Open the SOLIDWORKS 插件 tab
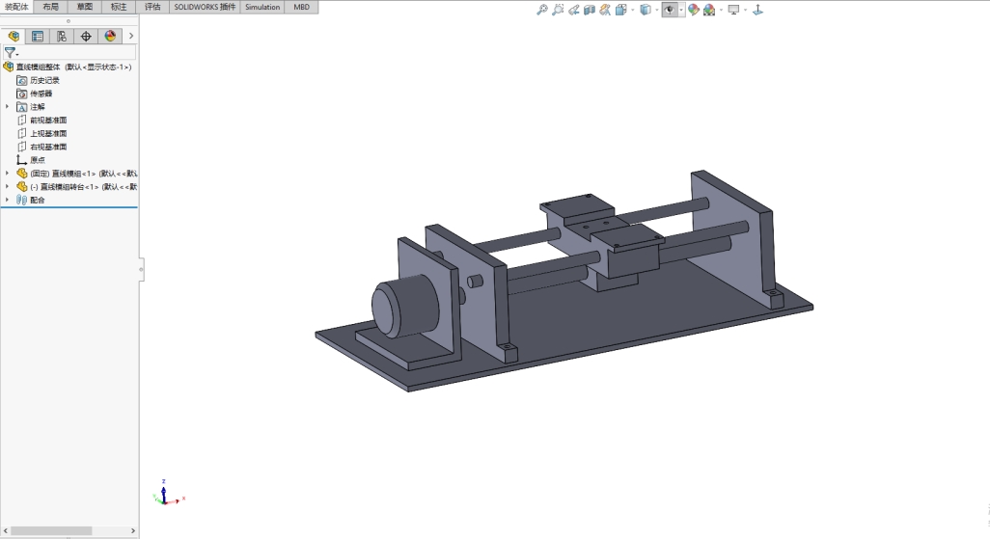The image size is (990, 539). point(204,7)
